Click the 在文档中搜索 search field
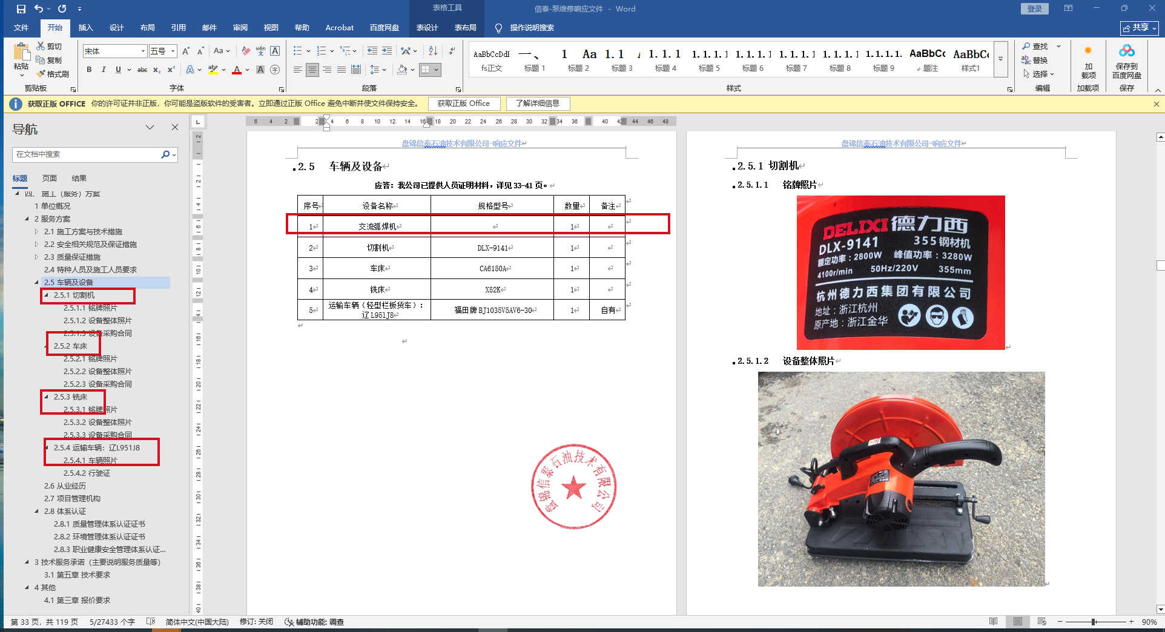Screen dimensions: 1165x632 [87, 154]
